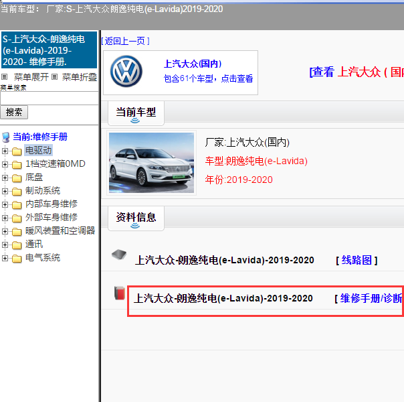This screenshot has width=404, height=402.
Task: Click the blue sidebar title S-上汽大众-朗逸纯电
Action: (x=49, y=50)
